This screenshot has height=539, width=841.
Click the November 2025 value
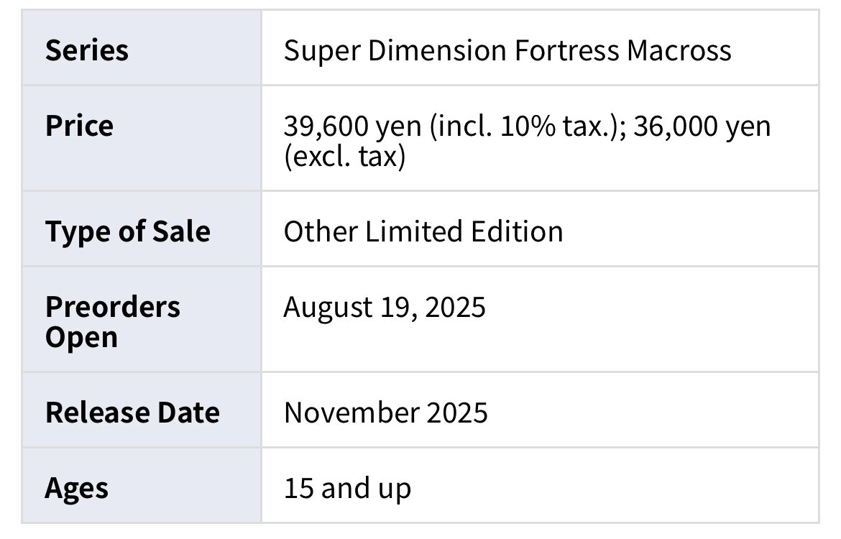385,413
